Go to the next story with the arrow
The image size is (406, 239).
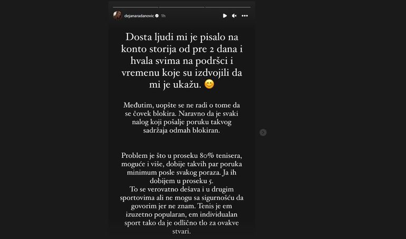(x=263, y=132)
